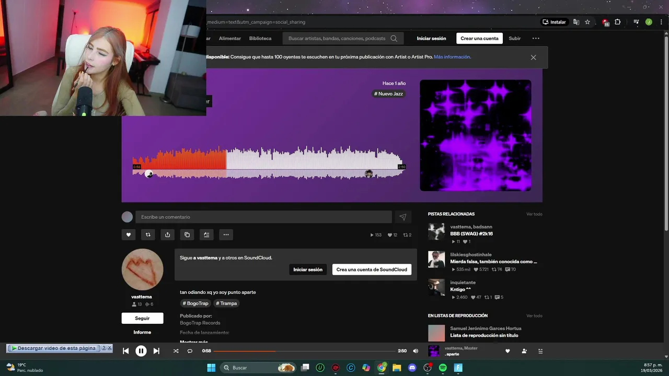This screenshot has width=669, height=376.
Task: Skip to previous track in player bar
Action: [125, 351]
